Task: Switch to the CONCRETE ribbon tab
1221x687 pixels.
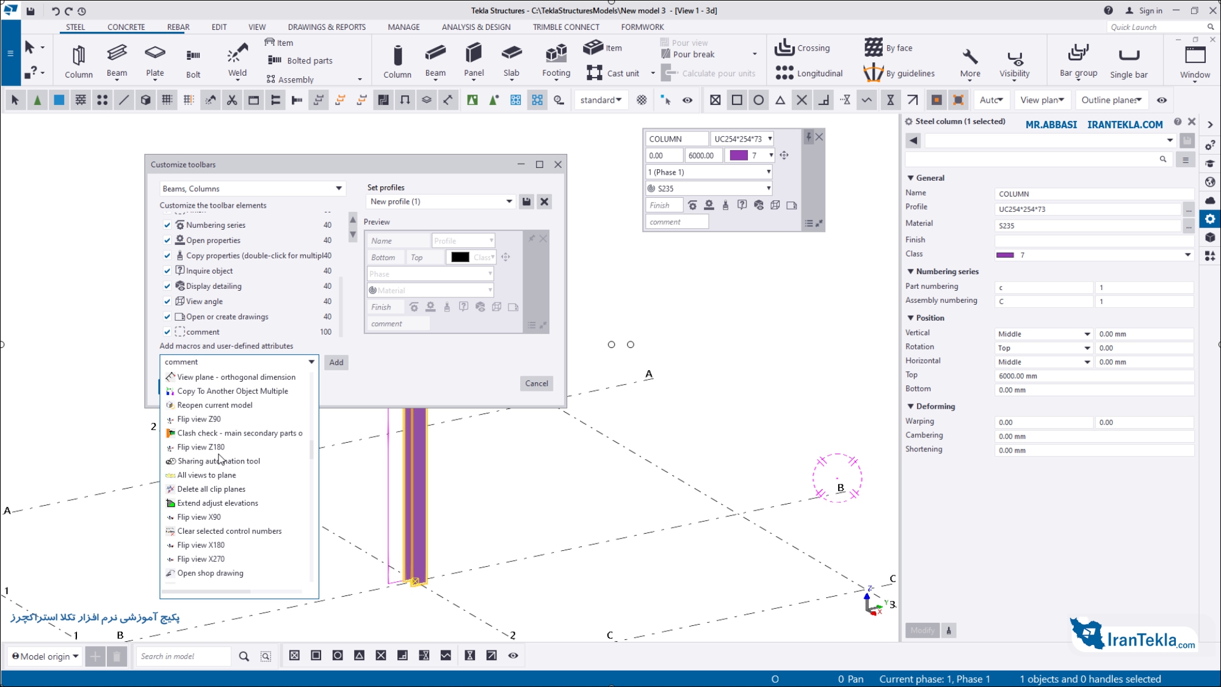Action: (126, 27)
